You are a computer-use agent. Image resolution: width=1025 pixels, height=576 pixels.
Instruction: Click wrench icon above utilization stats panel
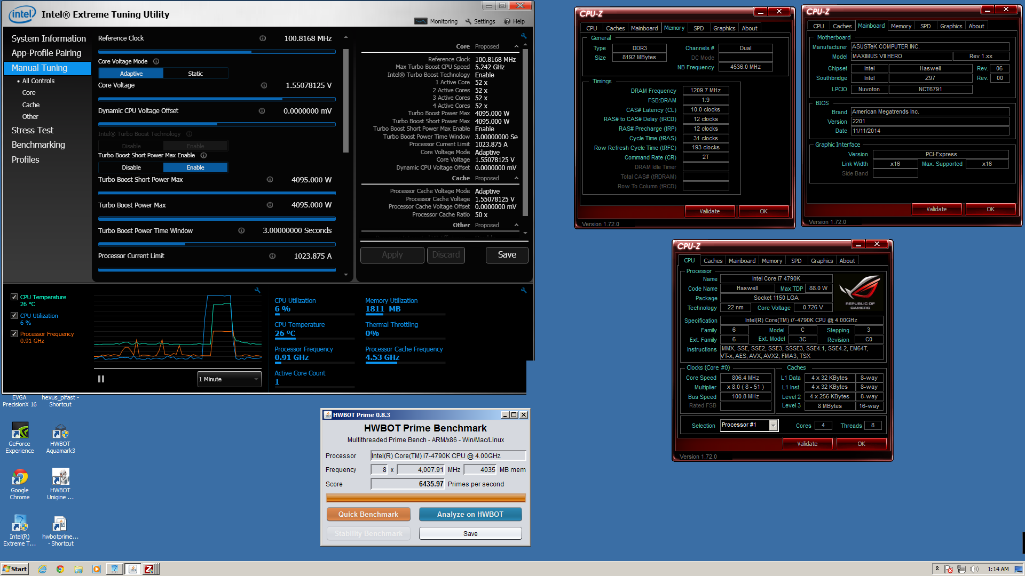pyautogui.click(x=524, y=290)
